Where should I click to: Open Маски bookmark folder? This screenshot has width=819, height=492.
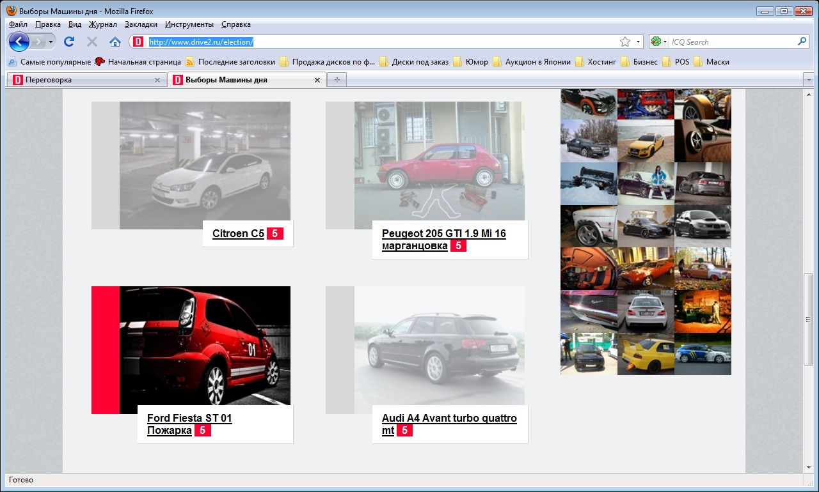712,62
